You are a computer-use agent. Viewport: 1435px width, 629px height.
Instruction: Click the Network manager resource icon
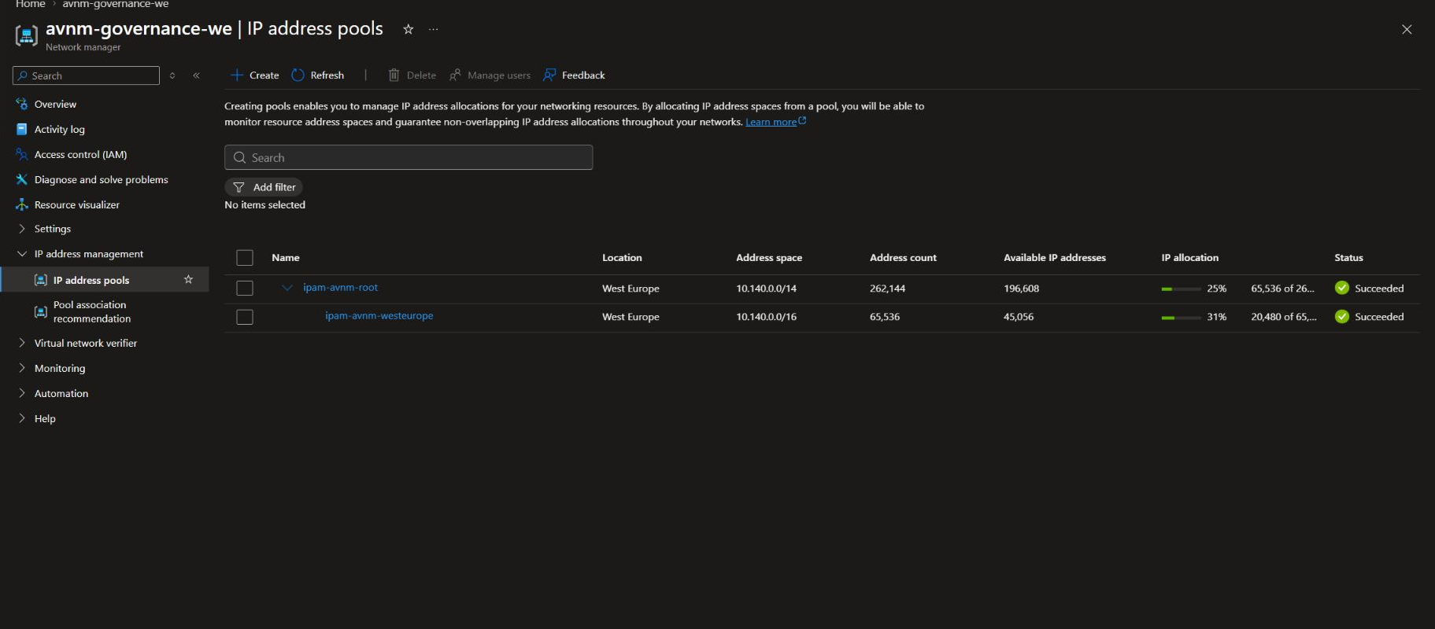pos(27,35)
